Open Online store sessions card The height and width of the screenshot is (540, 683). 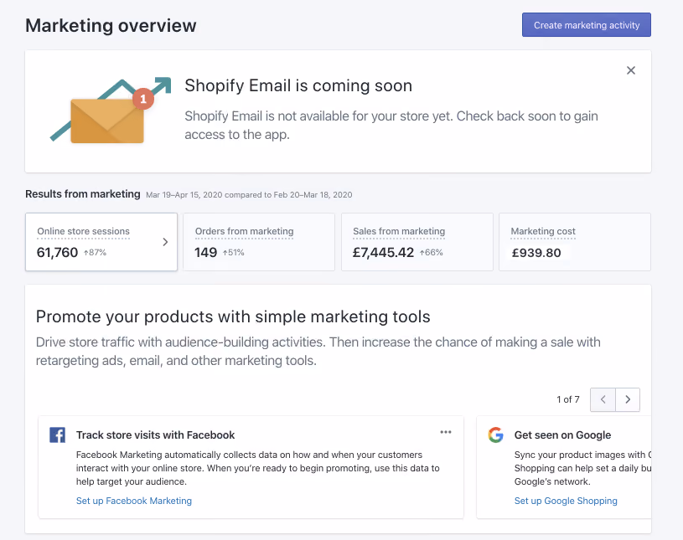click(101, 241)
